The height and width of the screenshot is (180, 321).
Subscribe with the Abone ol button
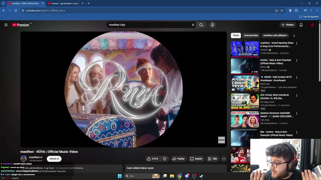click(54, 159)
